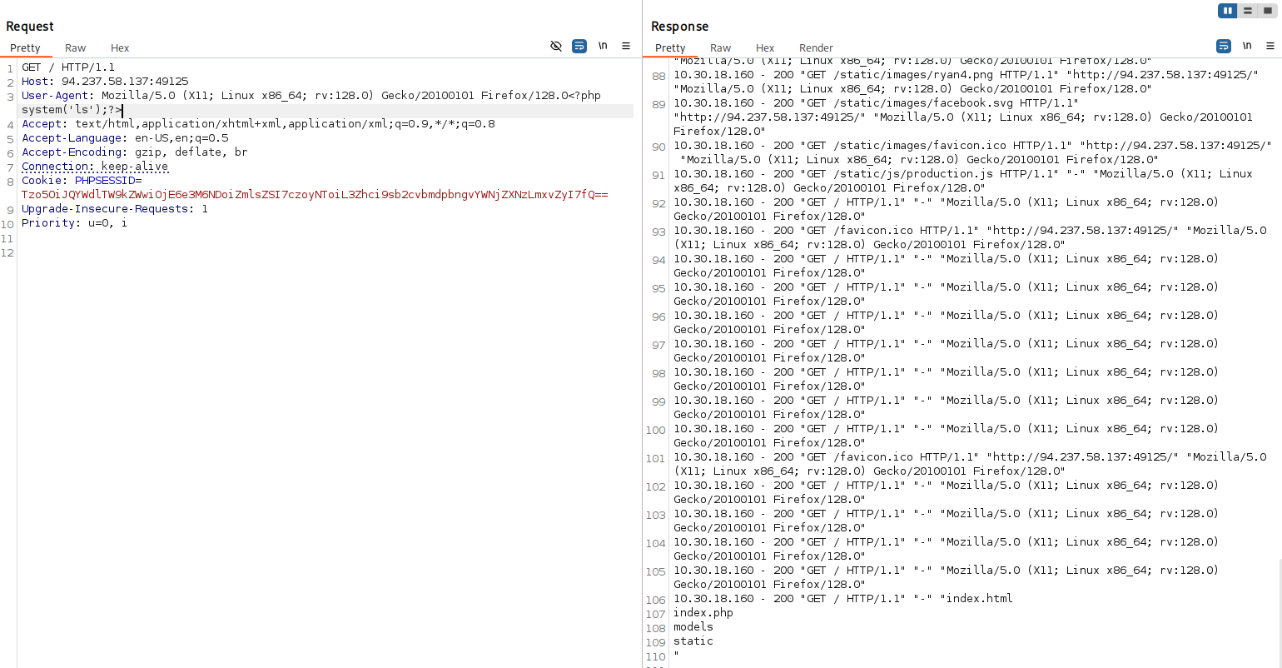View the Response in Hex tab
Image resolution: width=1282 pixels, height=668 pixels.
(765, 48)
